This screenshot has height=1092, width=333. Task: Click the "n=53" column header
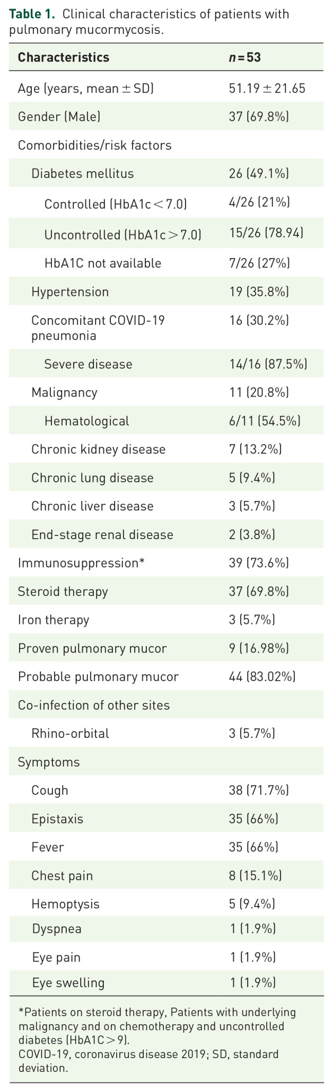[x=244, y=57]
